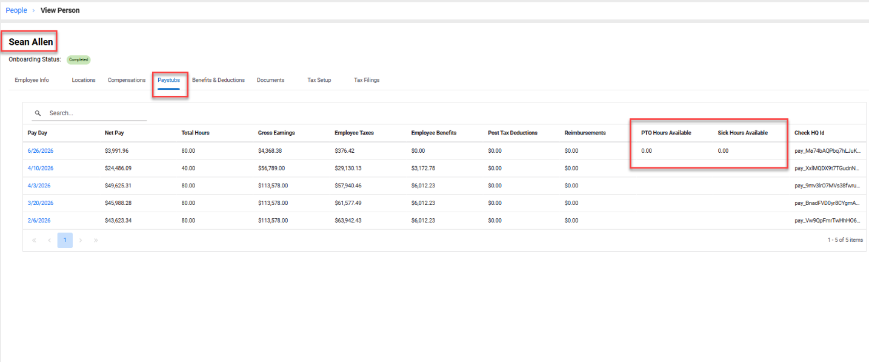Click employee benefits $3,172.78
Screen dimensions: 869x362
click(x=423, y=168)
